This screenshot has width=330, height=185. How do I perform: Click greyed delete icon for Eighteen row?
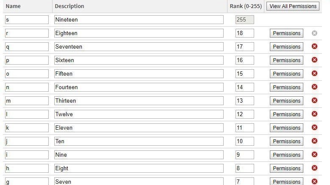coord(314,33)
